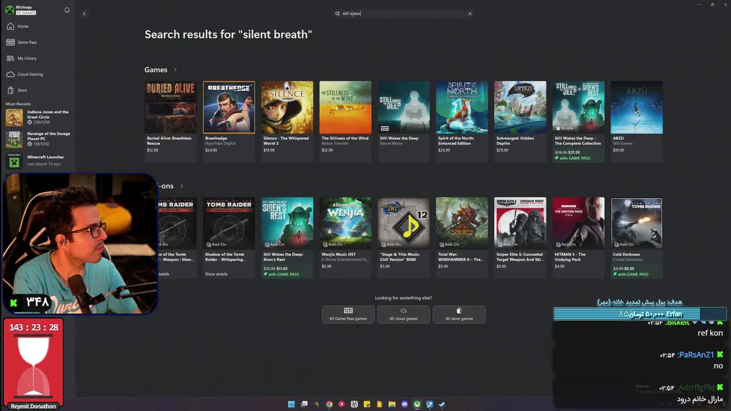Open Still Wakes the Deep game card
The height and width of the screenshot is (411, 731).
tap(404, 122)
